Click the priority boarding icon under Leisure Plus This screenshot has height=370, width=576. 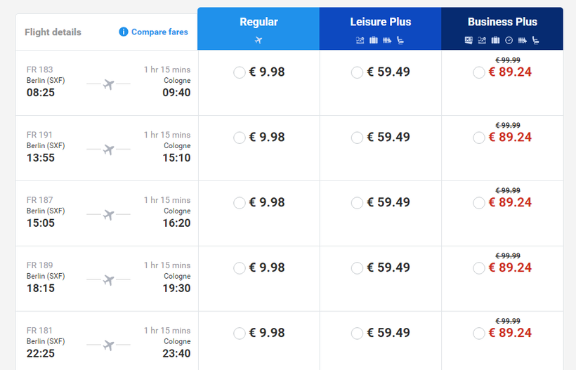click(x=387, y=41)
